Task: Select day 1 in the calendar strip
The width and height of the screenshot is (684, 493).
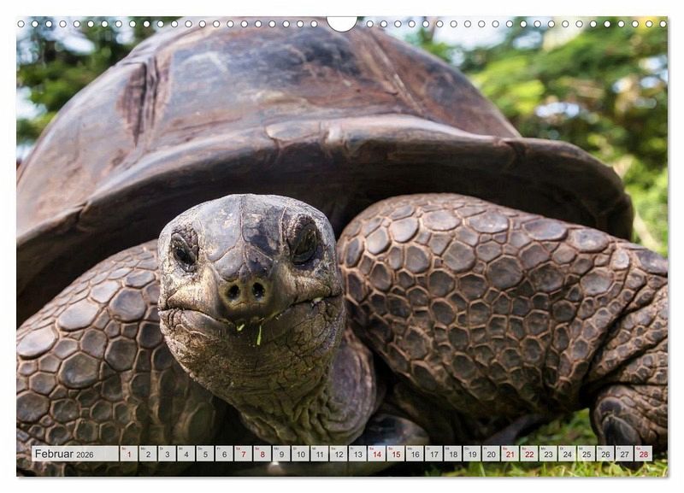Action: click(128, 454)
